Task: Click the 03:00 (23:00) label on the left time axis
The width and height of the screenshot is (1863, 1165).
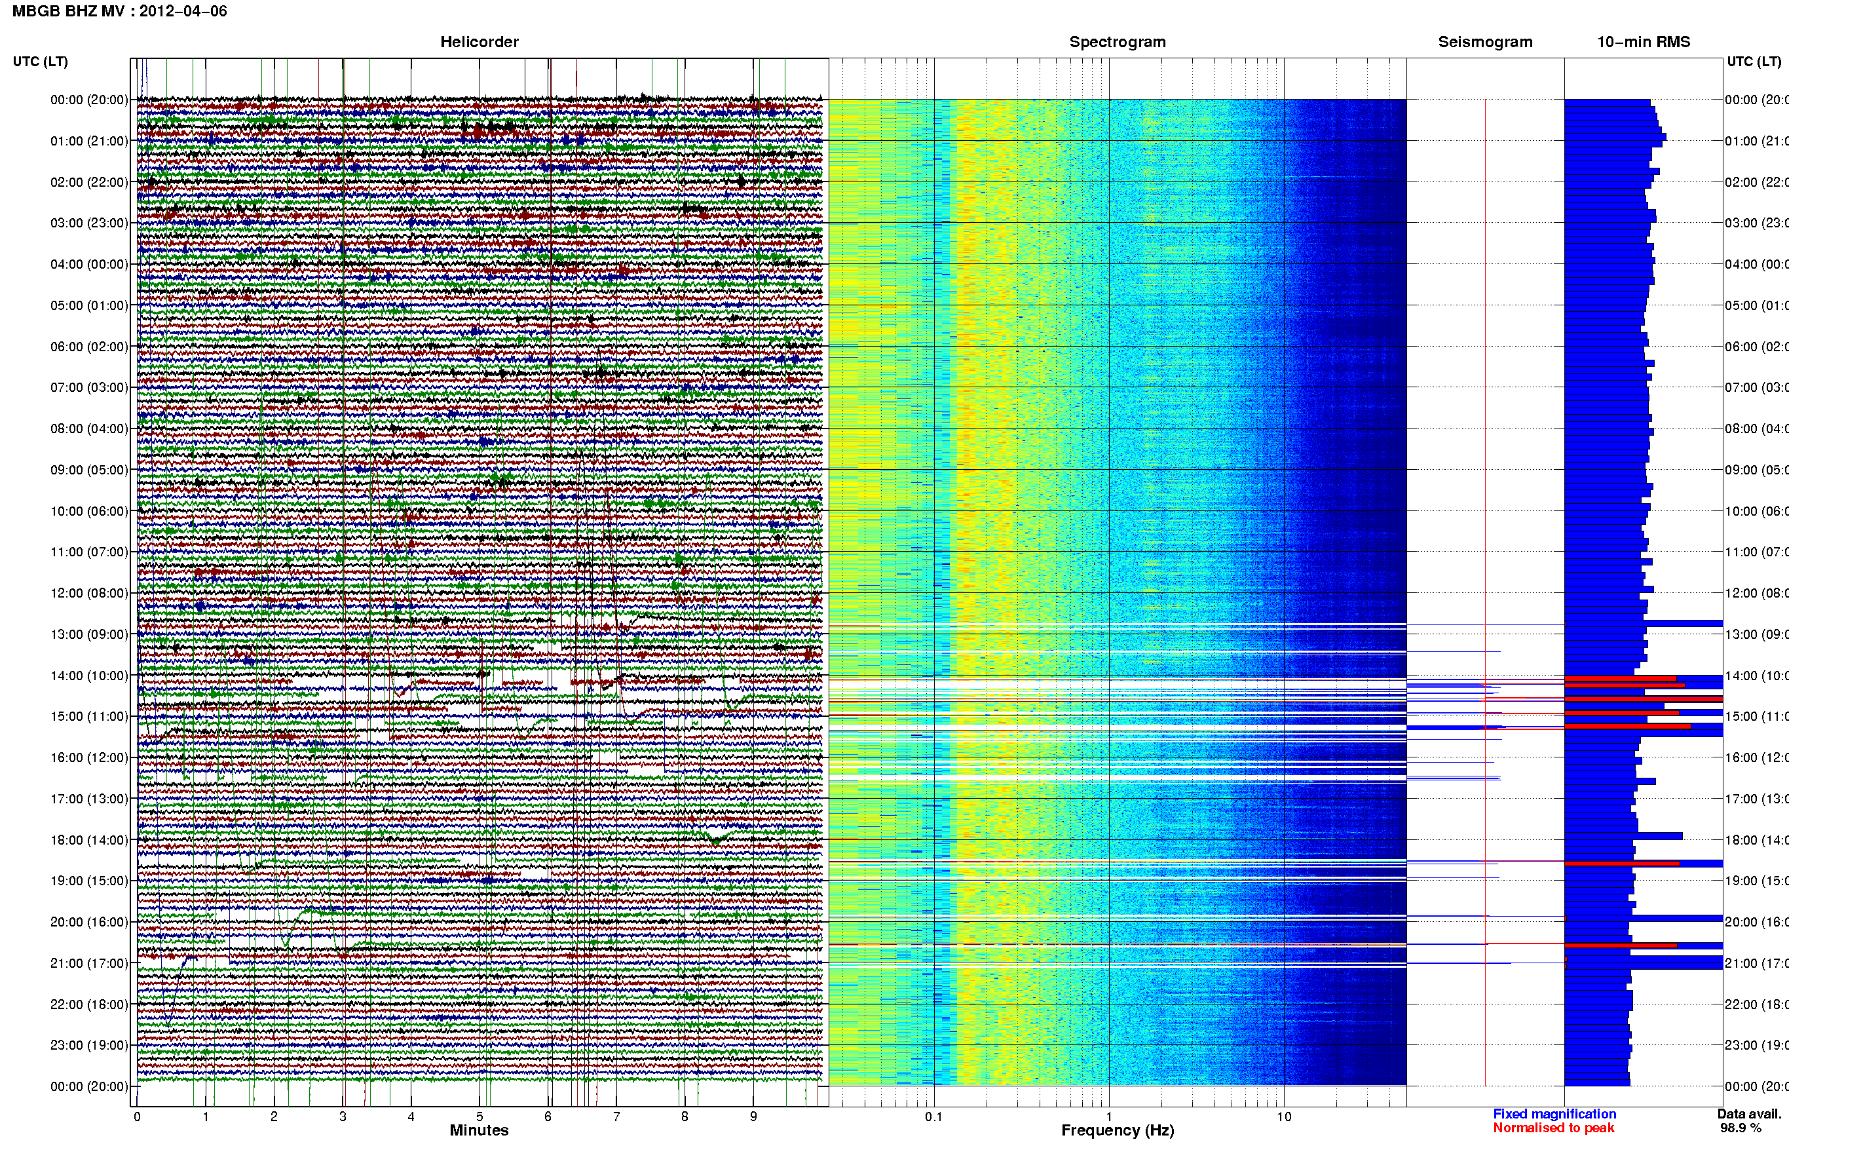Action: (89, 223)
